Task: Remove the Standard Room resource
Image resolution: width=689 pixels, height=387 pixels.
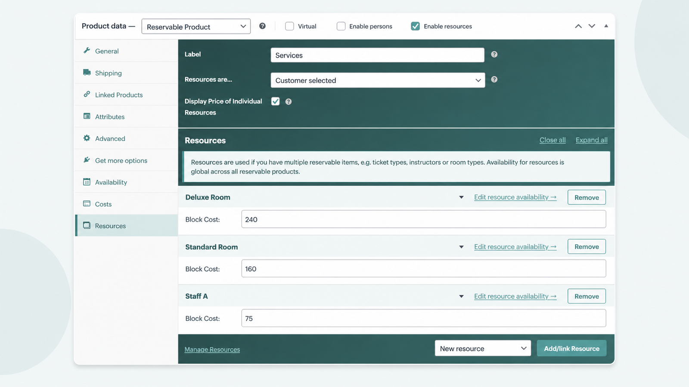Action: click(x=587, y=247)
